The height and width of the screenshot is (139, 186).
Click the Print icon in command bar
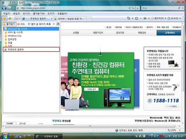click(x=145, y=18)
